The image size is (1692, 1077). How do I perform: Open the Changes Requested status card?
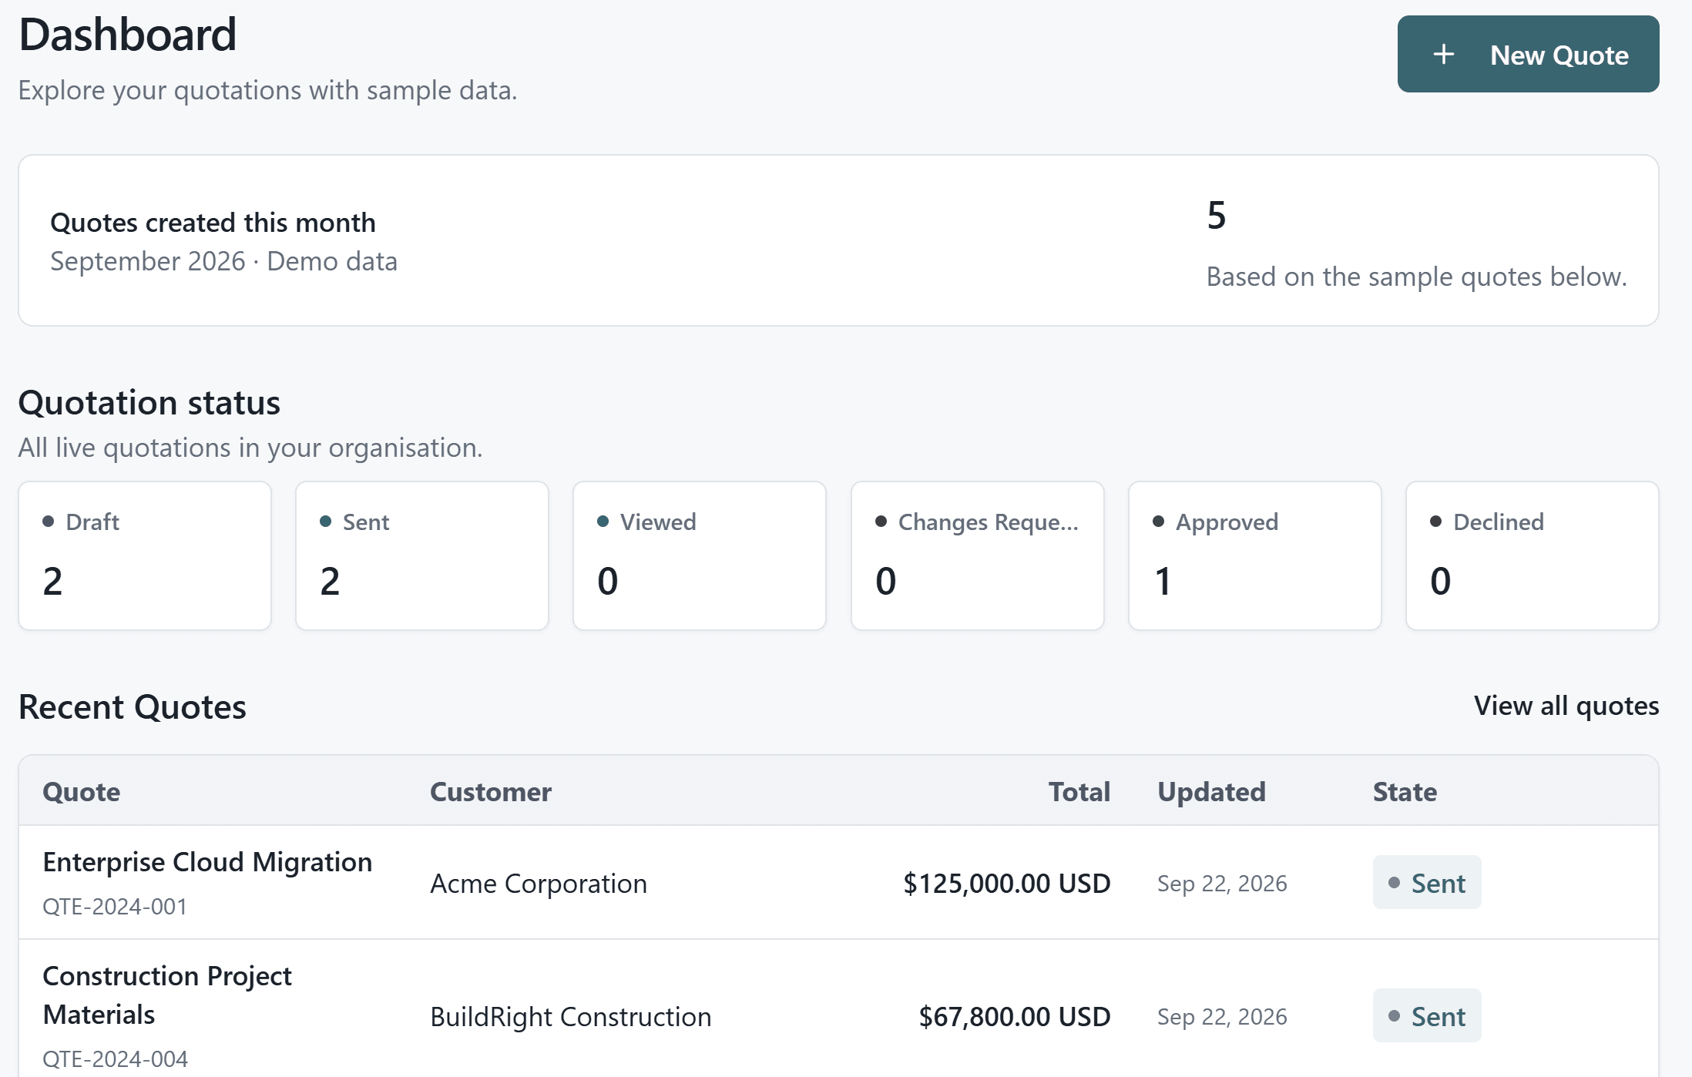tap(977, 555)
